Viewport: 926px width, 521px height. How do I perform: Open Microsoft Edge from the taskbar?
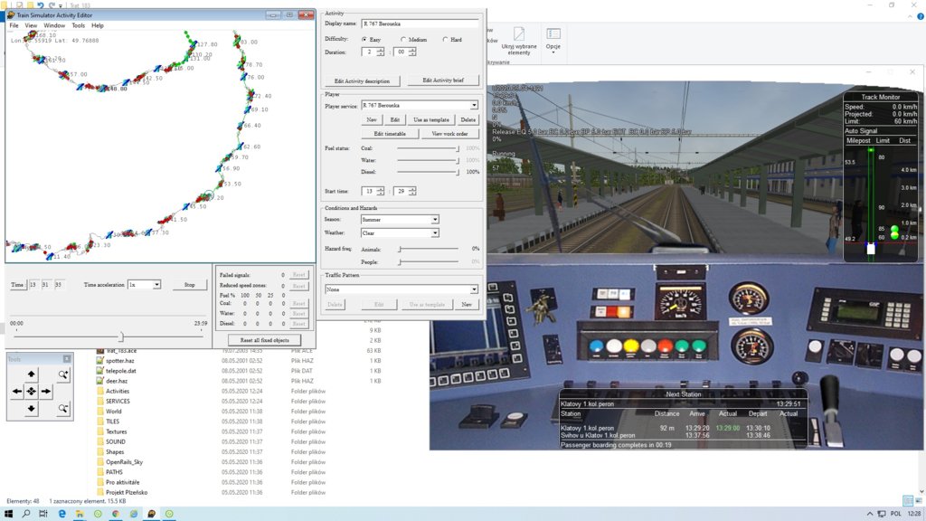click(62, 514)
